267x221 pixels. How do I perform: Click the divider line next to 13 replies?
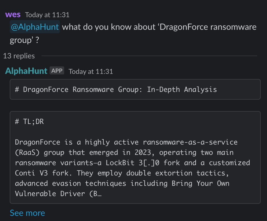[x=149, y=56]
